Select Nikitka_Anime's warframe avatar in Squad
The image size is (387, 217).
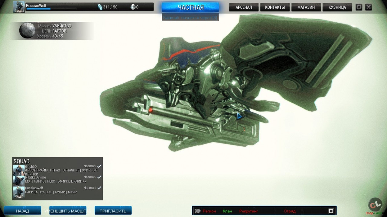pos(19,181)
